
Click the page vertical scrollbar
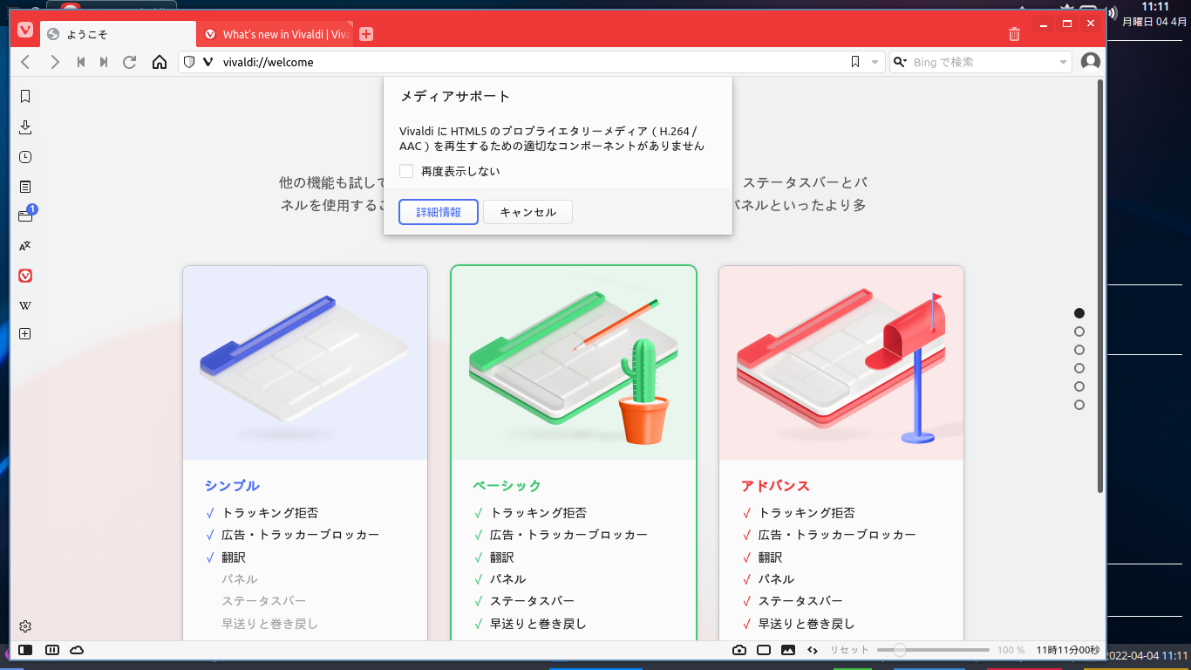[x=1100, y=286]
